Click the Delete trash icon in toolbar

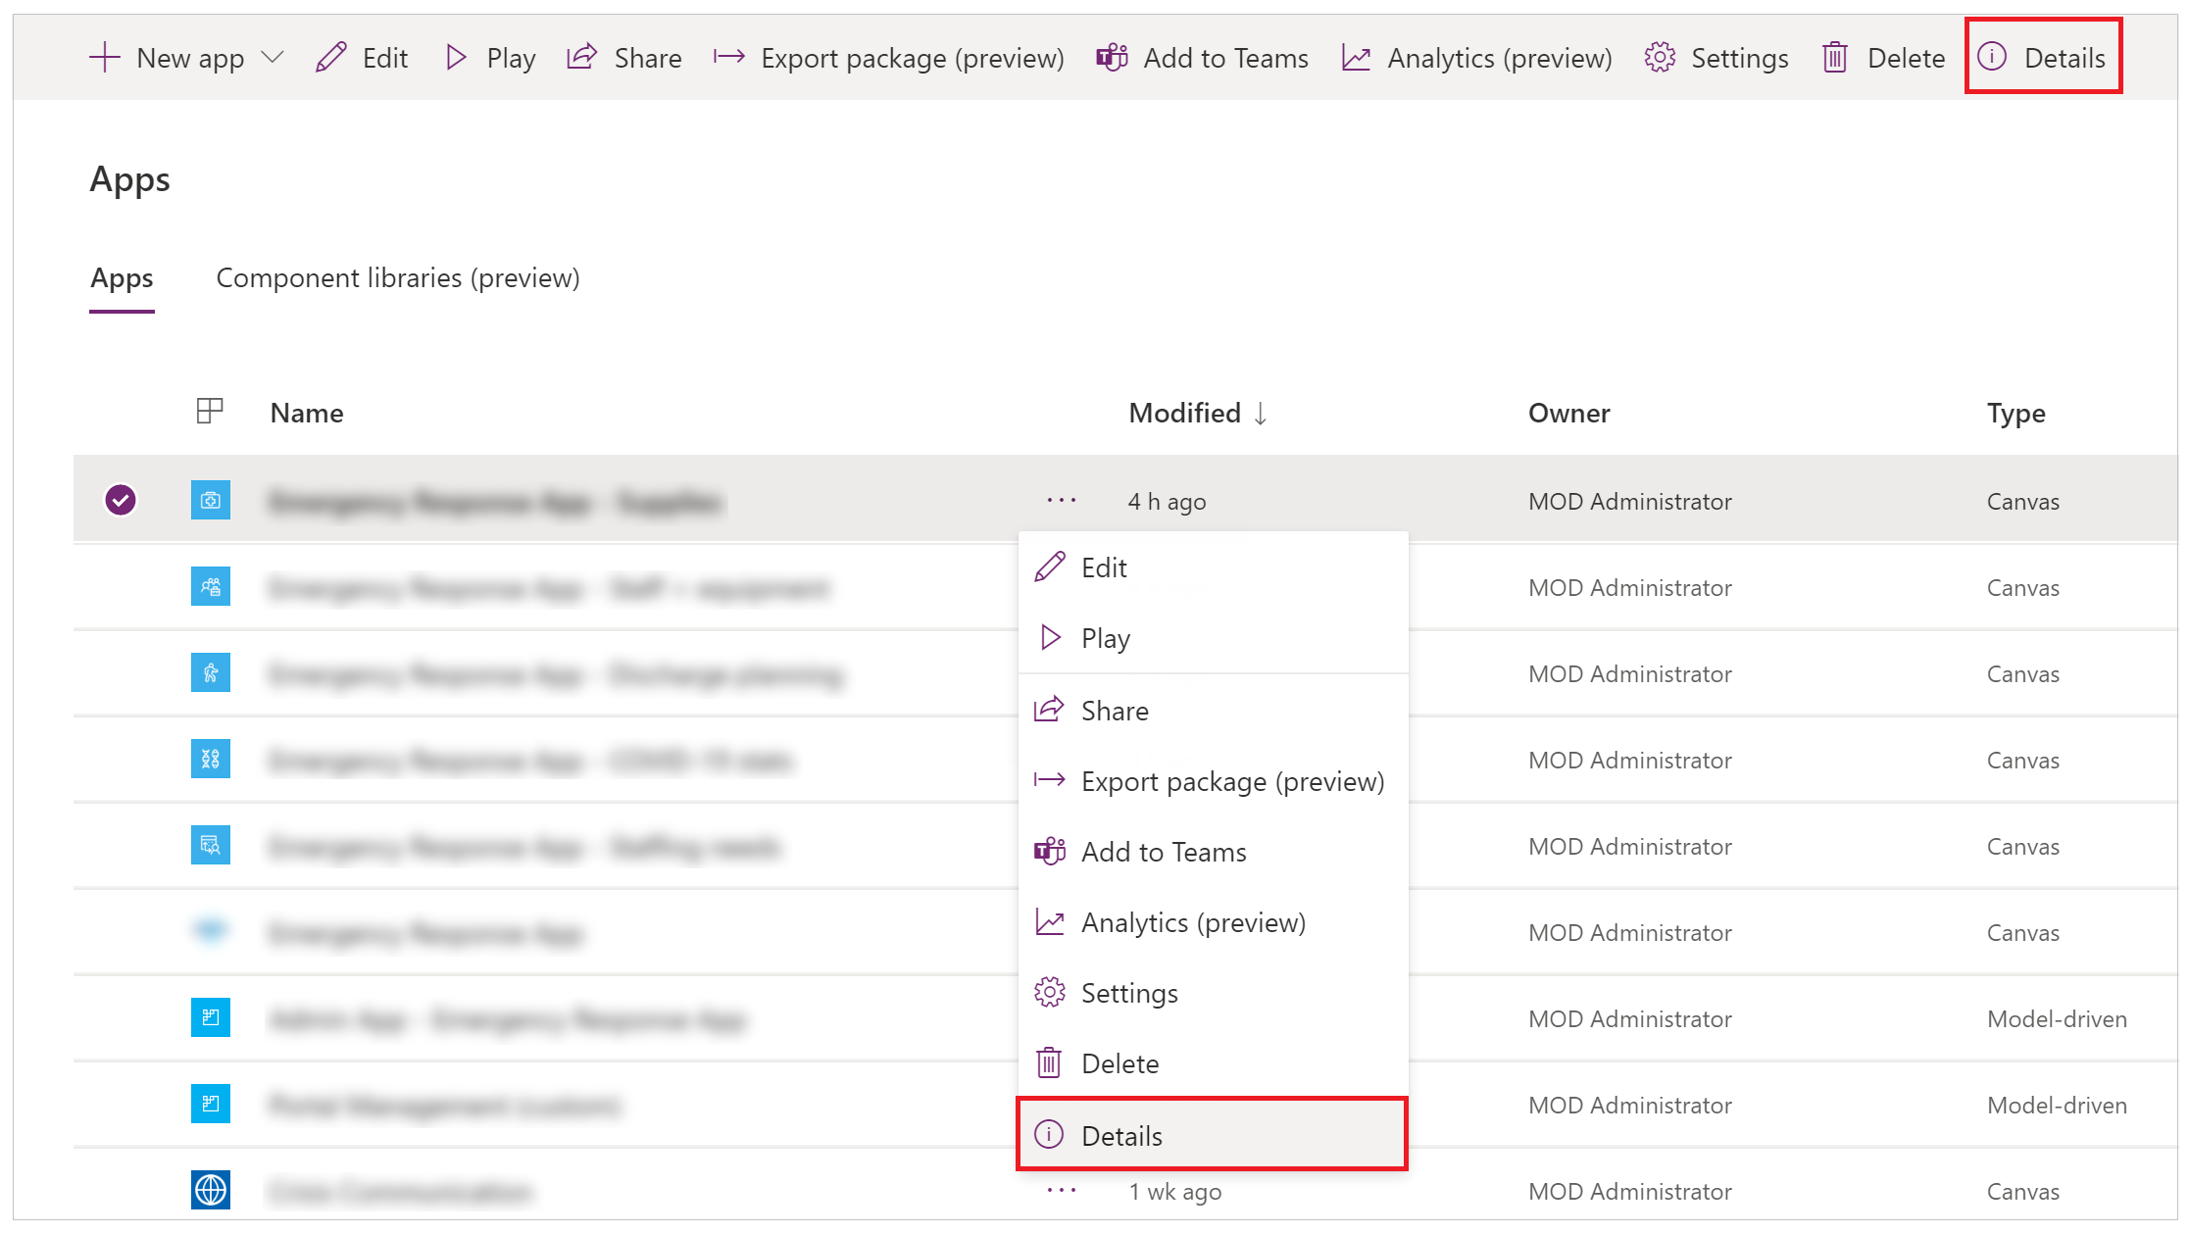tap(1836, 56)
